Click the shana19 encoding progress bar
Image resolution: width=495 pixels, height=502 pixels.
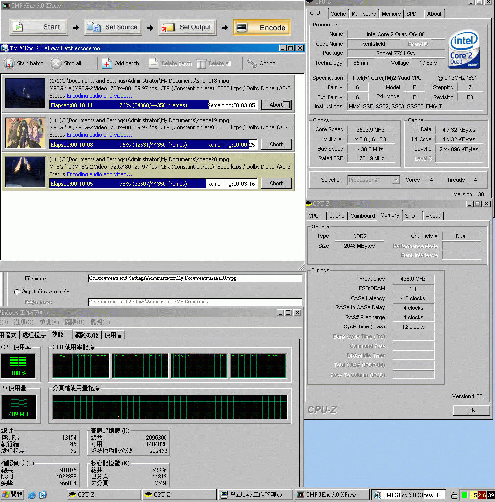pos(153,145)
